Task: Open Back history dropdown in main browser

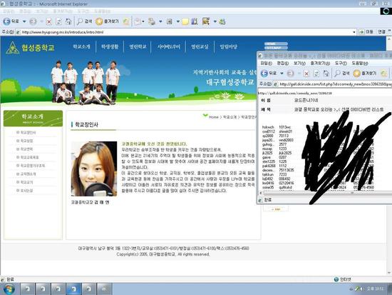Action: coord(24,21)
